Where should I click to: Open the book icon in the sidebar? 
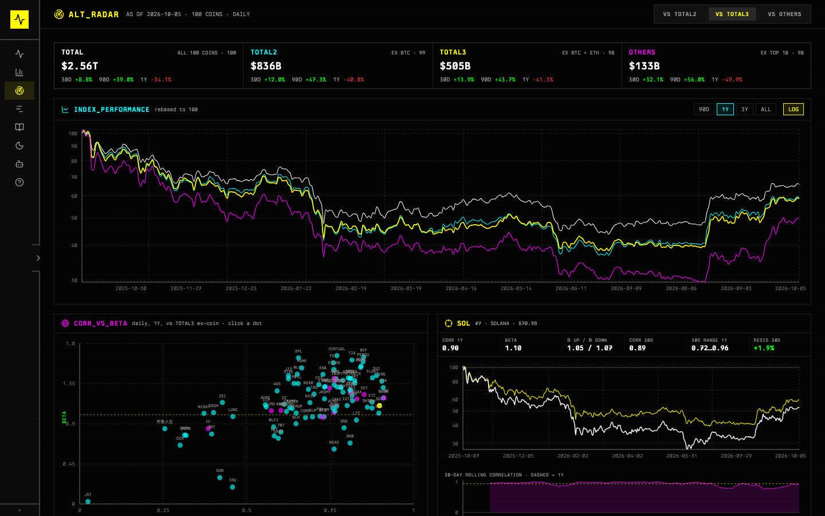(19, 127)
